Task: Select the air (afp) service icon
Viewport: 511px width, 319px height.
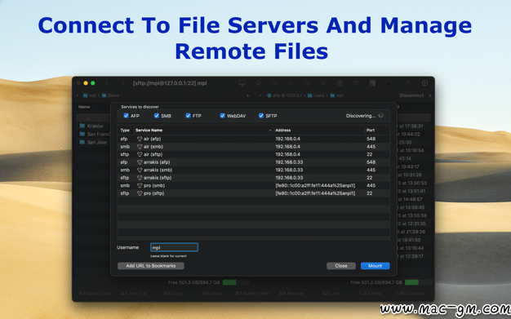Action: pos(140,139)
